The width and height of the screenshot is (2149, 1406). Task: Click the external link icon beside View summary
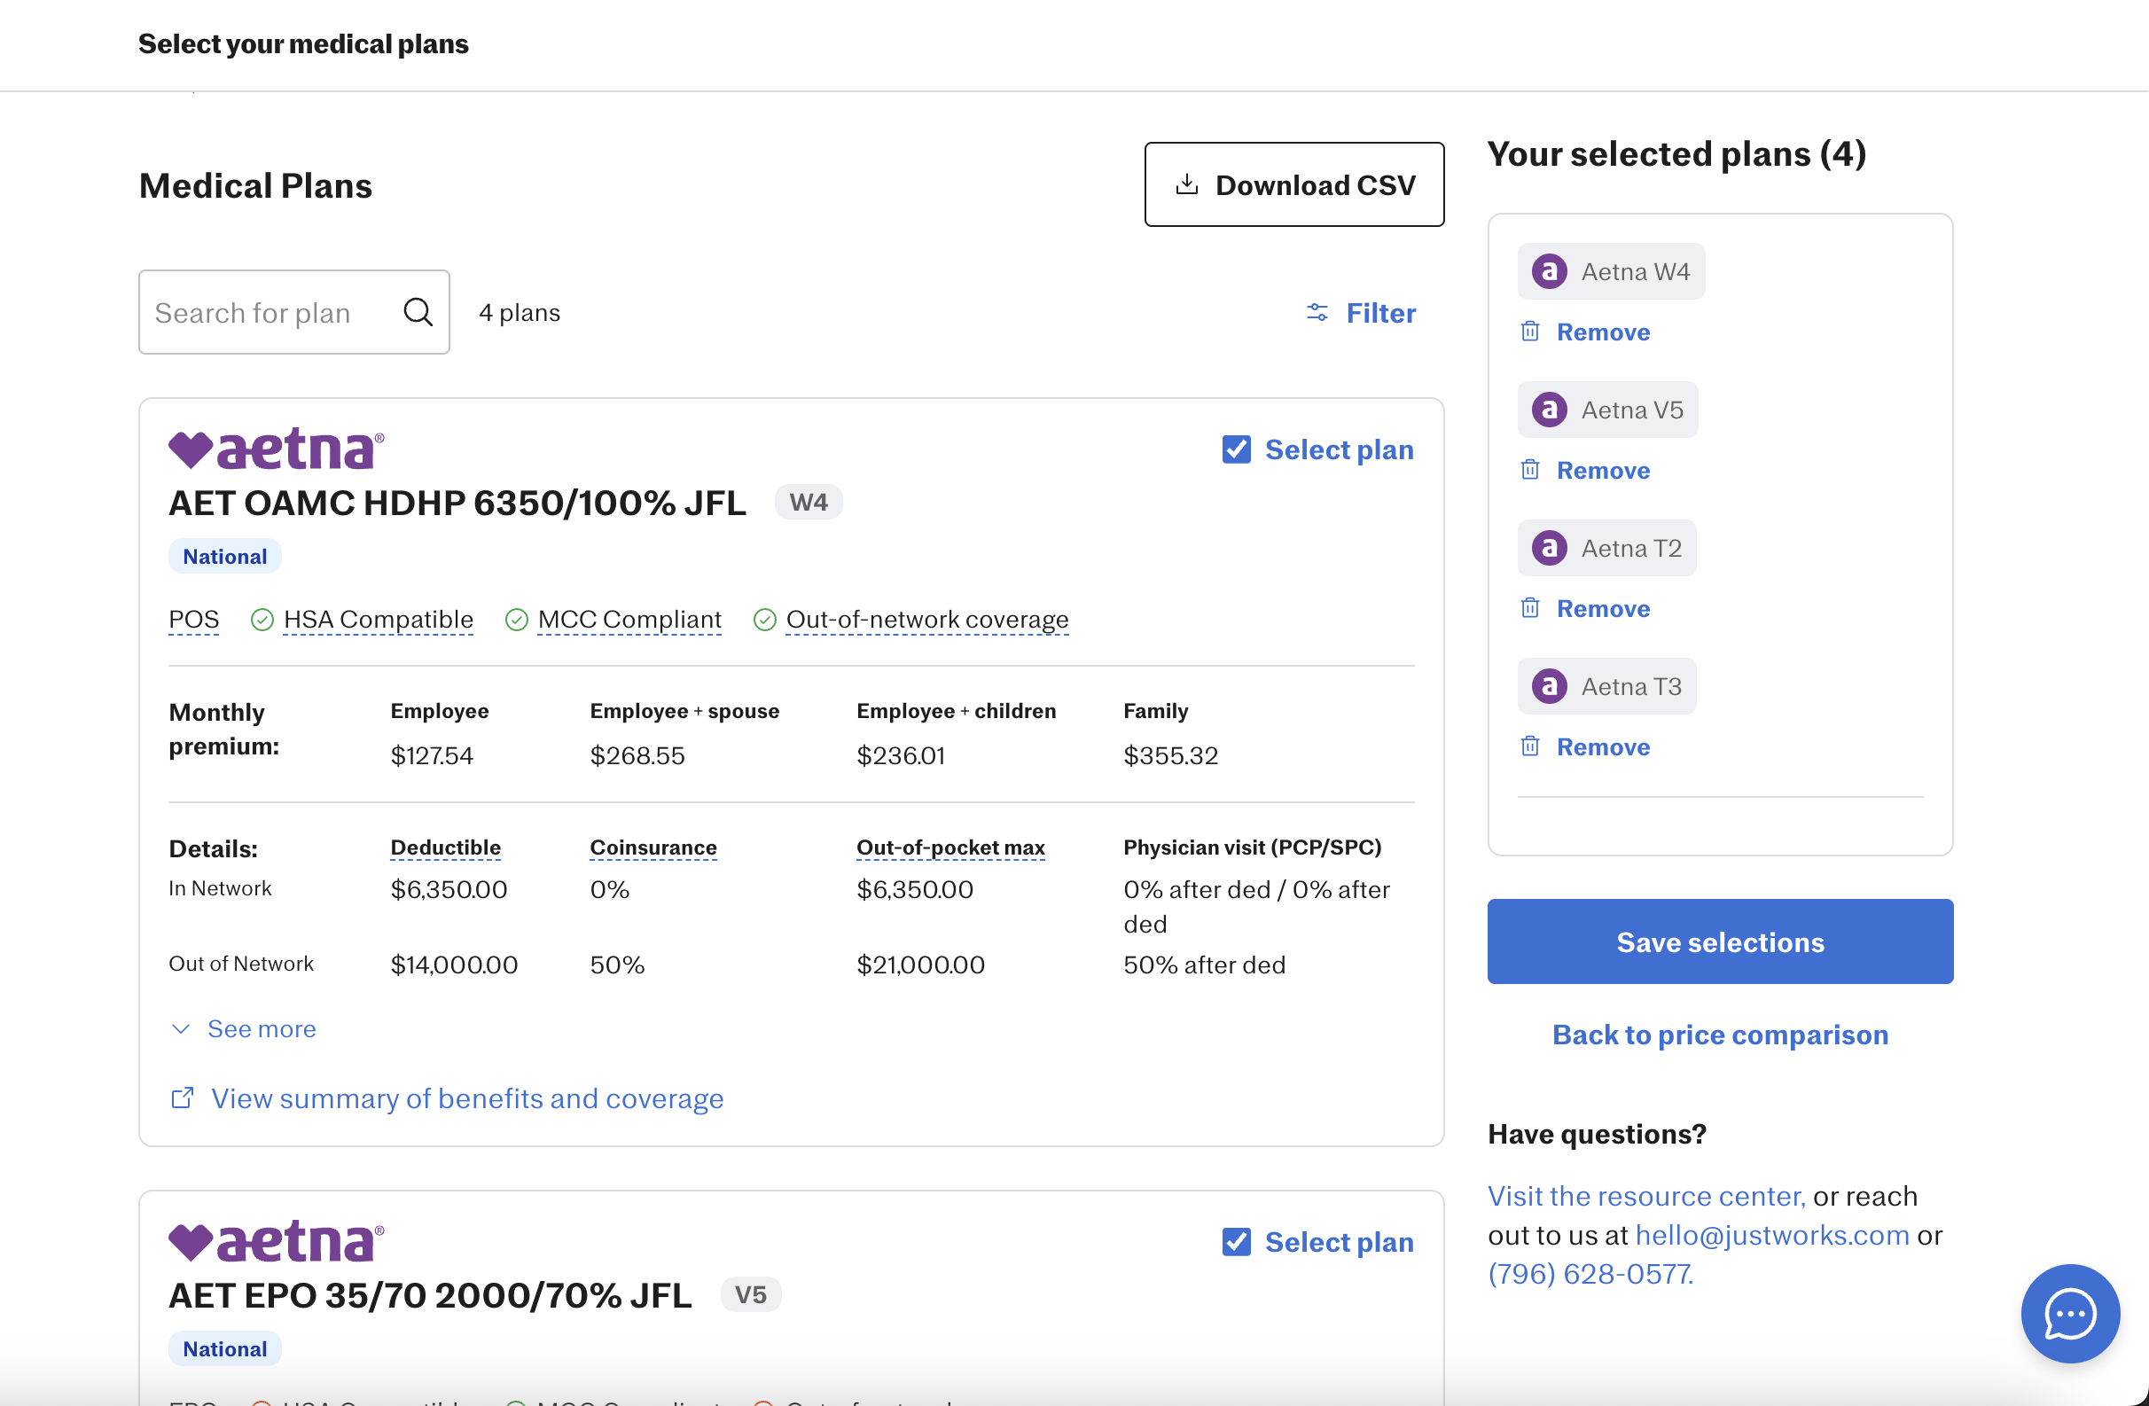(x=183, y=1097)
